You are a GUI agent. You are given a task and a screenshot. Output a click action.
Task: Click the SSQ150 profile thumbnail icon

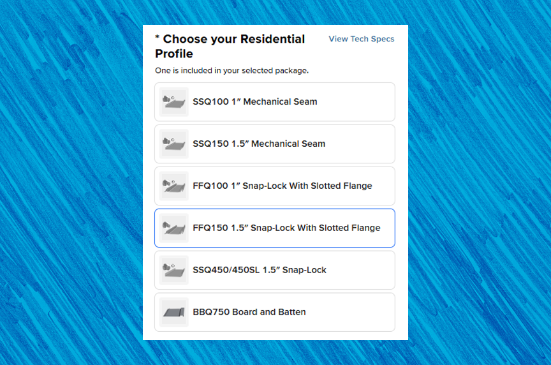(173, 144)
